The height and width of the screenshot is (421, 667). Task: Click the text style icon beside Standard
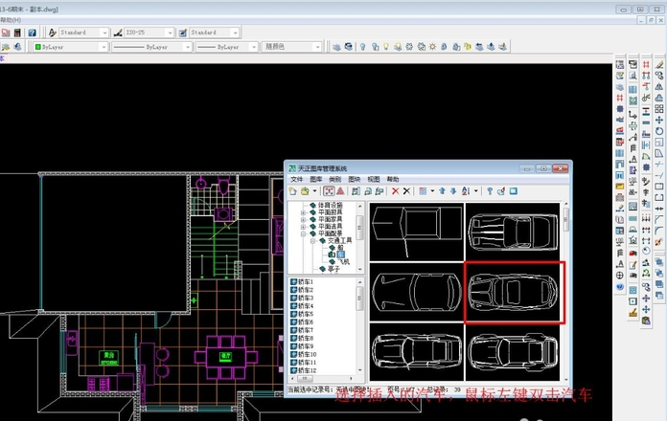pos(53,33)
